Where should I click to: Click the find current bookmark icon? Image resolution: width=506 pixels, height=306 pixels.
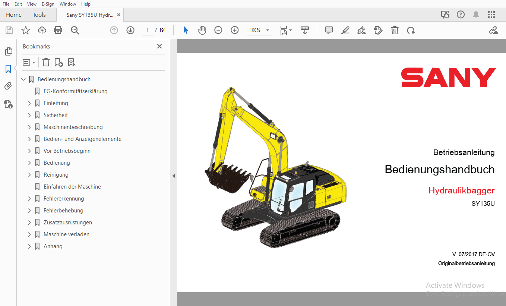[72, 62]
